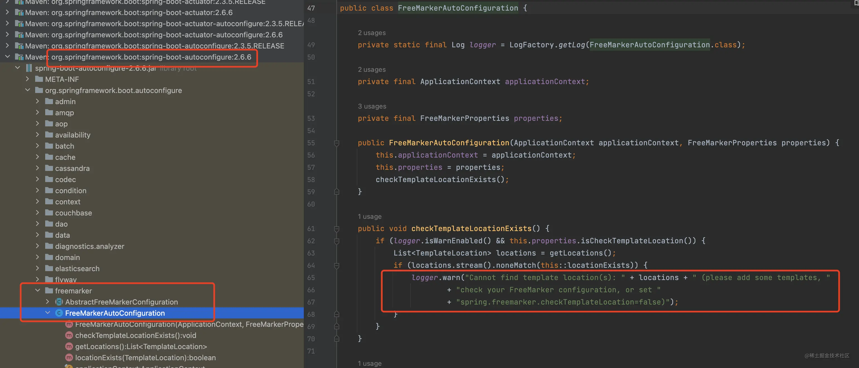Click the getLocations method icon in the tree
This screenshot has height=368, width=859.
pyautogui.click(x=69, y=346)
